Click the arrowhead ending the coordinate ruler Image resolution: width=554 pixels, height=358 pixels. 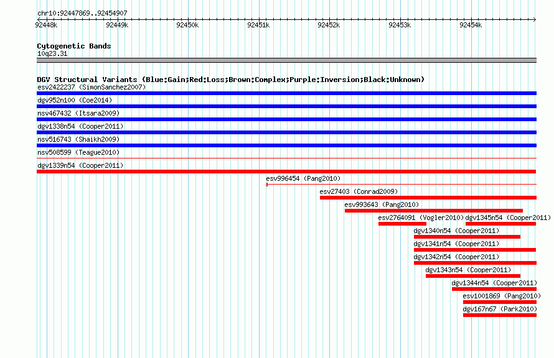coord(535,19)
